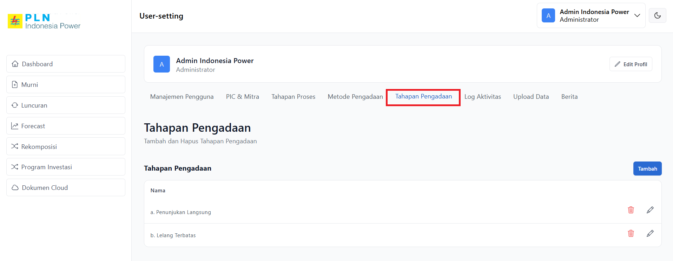Select the Log Aktivitas tab
This screenshot has width=673, height=261.
[482, 97]
